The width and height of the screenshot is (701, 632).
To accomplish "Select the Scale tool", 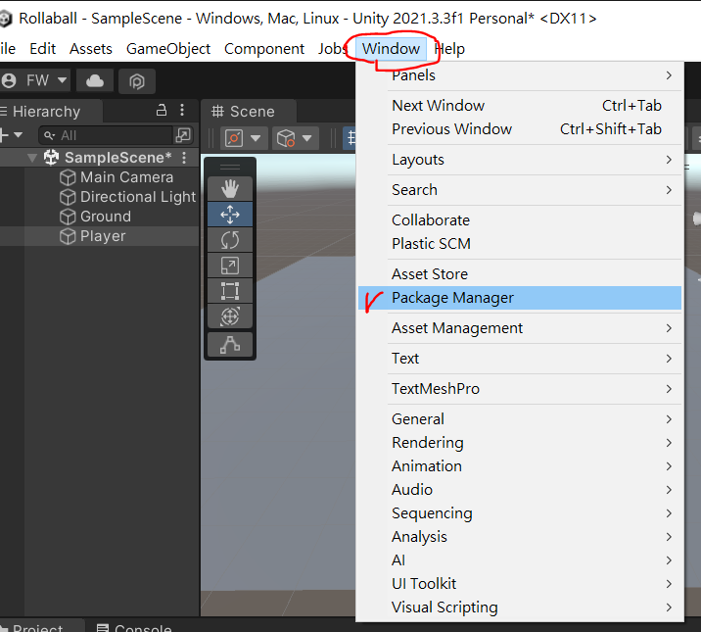I will click(230, 266).
